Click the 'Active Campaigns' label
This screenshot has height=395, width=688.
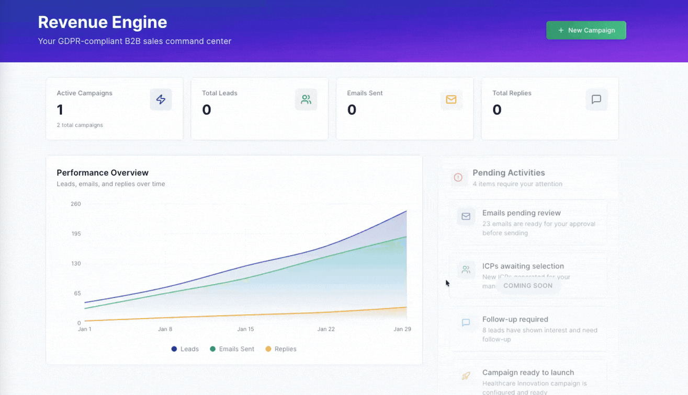84,93
